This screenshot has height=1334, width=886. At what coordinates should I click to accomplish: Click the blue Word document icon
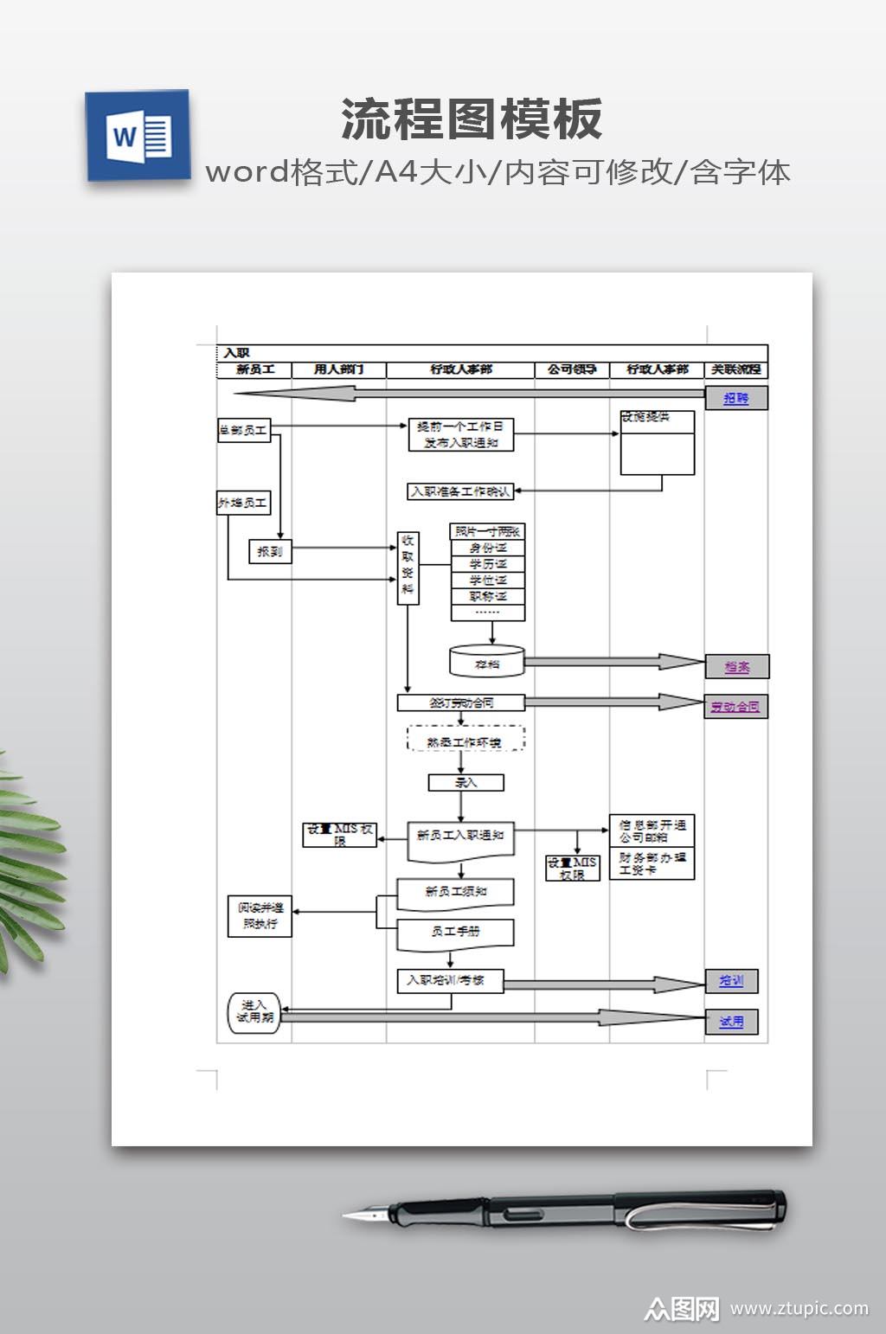coord(138,136)
